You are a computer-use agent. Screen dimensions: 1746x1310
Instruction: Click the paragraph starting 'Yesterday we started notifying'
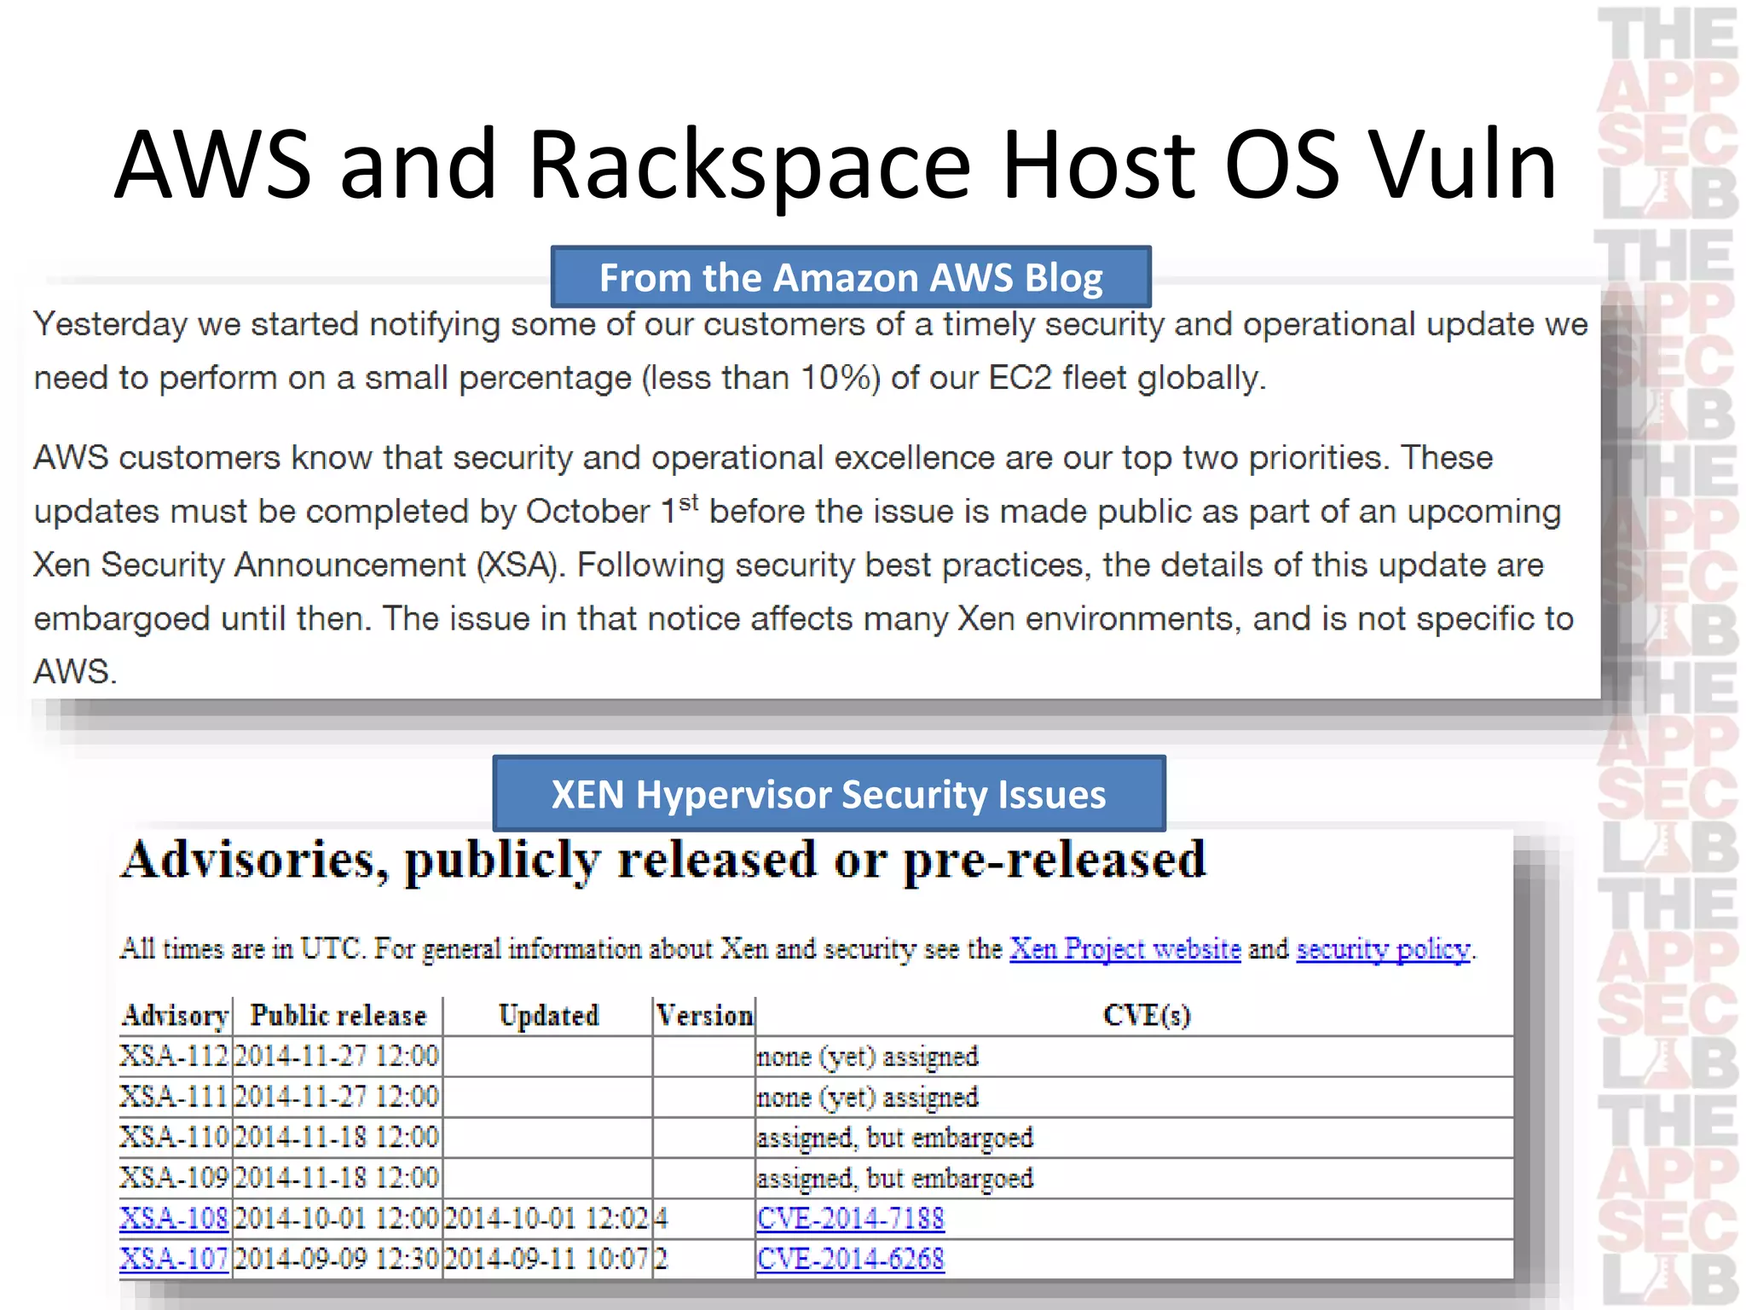pos(811,351)
